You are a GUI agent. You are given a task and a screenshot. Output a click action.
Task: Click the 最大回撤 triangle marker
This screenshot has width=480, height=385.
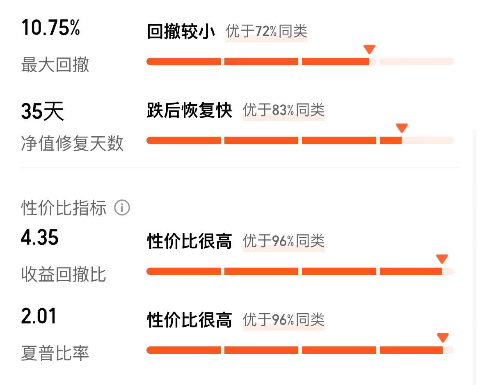point(369,49)
